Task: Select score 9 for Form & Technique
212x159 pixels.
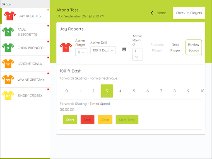Action: pyautogui.click(x=188, y=91)
